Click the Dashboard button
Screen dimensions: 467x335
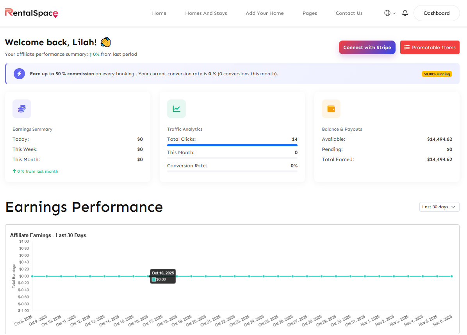click(x=436, y=13)
